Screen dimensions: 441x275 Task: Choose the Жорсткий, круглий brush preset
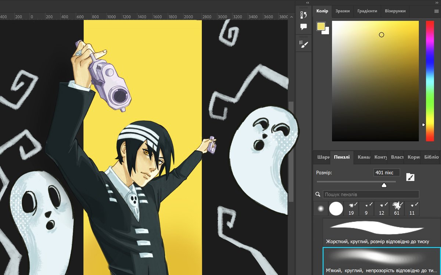[x=381, y=232]
